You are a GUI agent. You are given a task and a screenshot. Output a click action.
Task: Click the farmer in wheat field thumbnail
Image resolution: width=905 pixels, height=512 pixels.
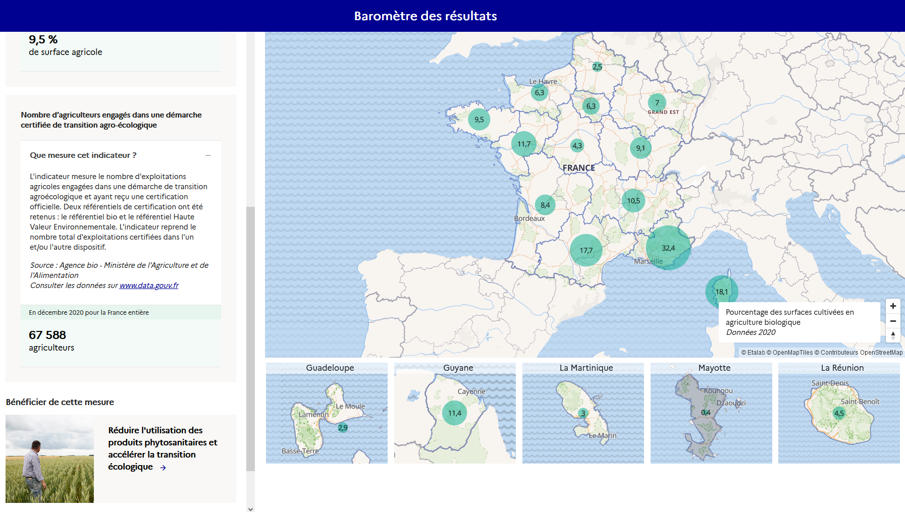[x=49, y=459]
